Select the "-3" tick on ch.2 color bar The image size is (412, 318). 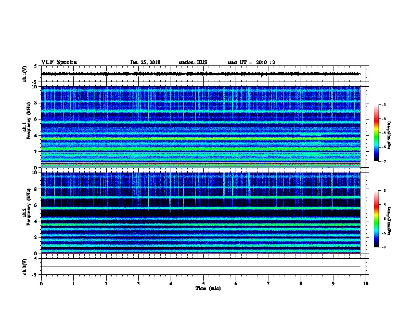click(x=383, y=191)
